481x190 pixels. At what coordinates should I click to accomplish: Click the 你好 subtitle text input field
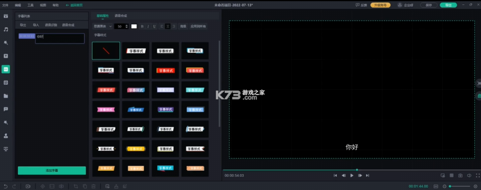point(60,38)
